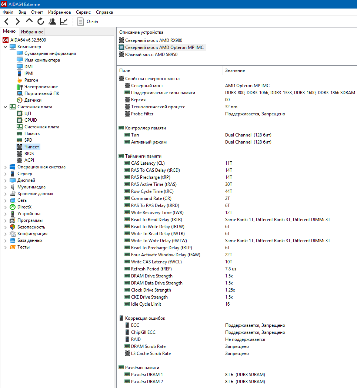Expand the Мультимедиа tree node

6,187
